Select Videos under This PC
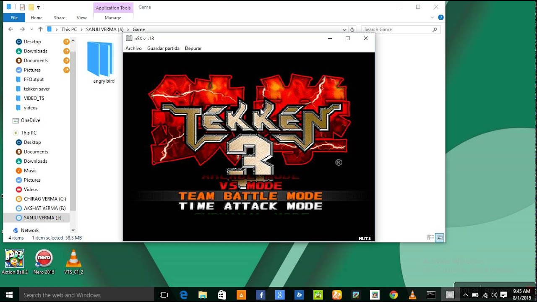537x302 pixels. [31, 190]
